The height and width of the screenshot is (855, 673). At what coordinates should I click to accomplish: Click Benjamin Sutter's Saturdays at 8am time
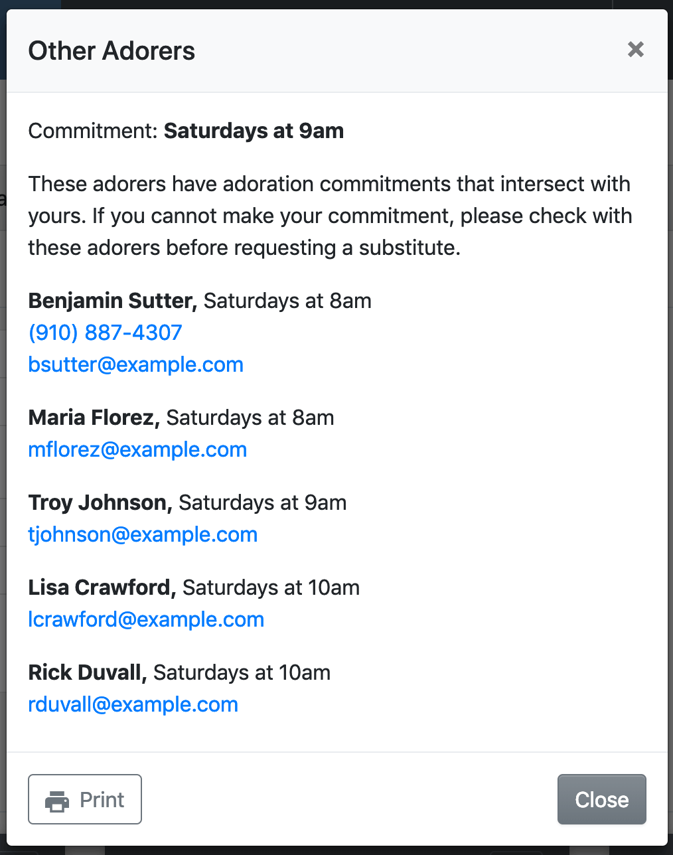287,301
